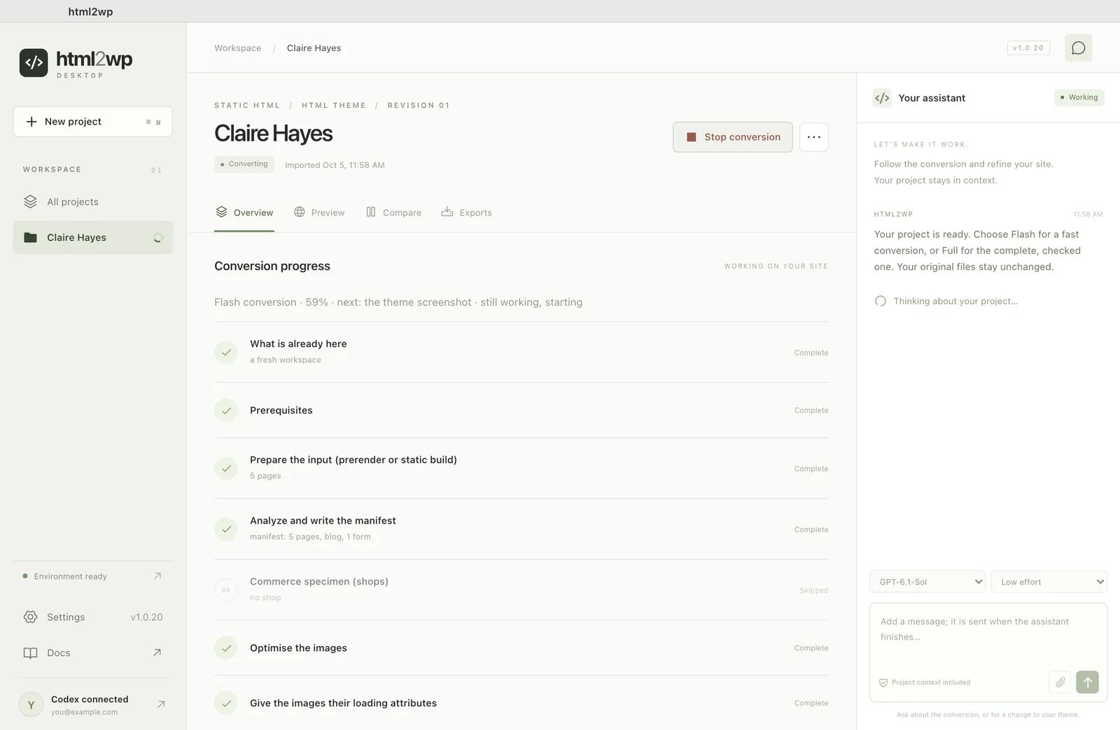The image size is (1120, 730).
Task: Open Settings in the sidebar
Action: (92, 617)
